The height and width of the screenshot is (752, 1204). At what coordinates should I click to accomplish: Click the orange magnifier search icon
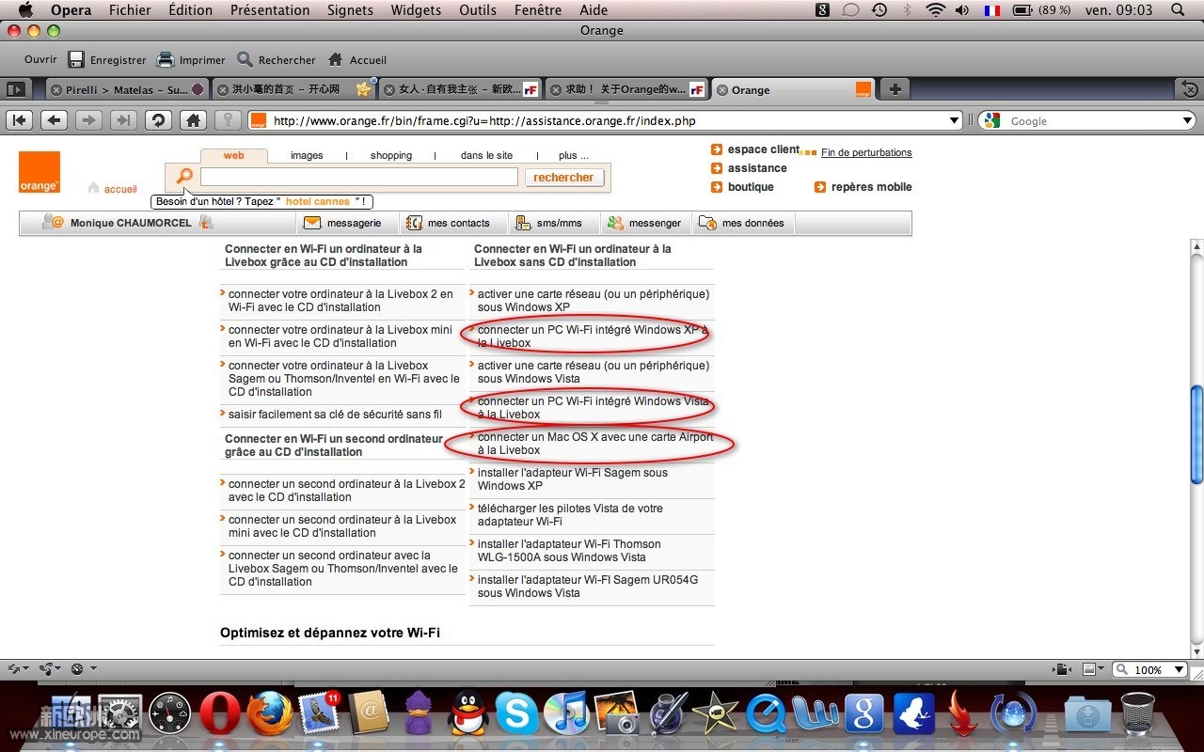coord(184,176)
